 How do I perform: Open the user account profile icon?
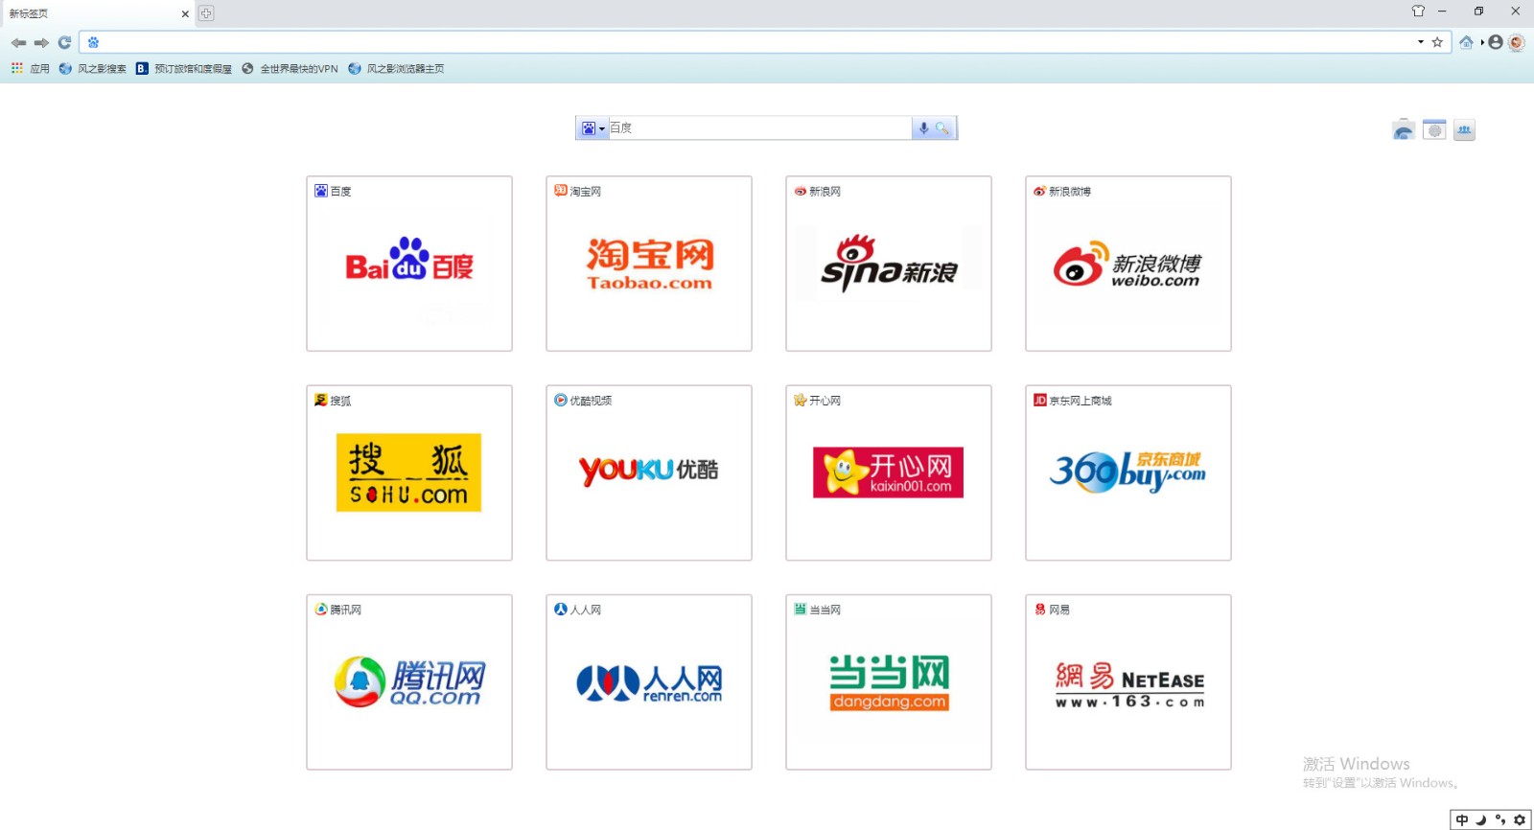1496,42
